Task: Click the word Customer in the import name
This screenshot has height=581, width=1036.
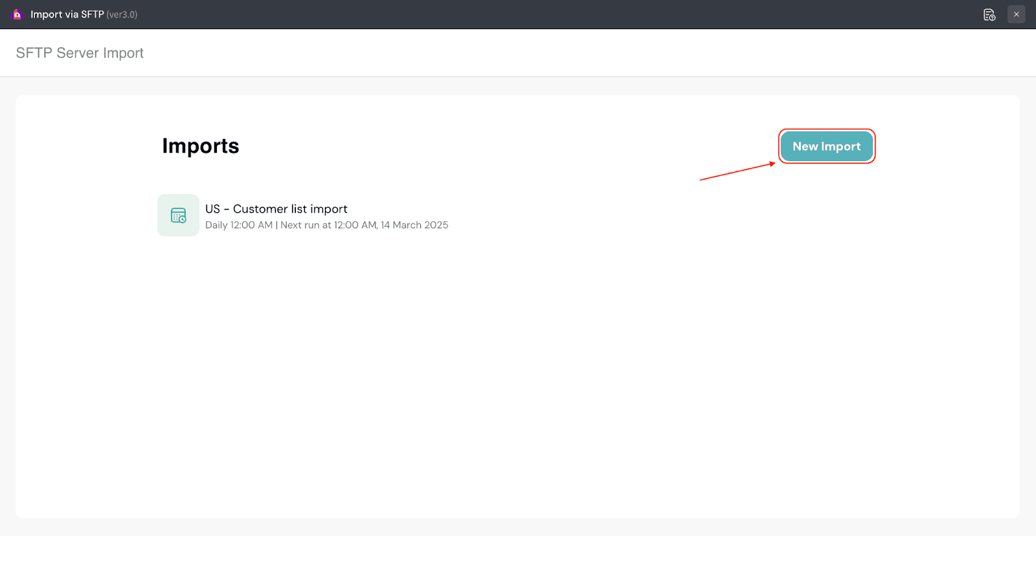Action: click(260, 209)
